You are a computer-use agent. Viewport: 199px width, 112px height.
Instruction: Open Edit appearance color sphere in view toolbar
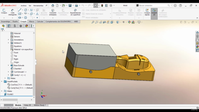[x=129, y=22]
